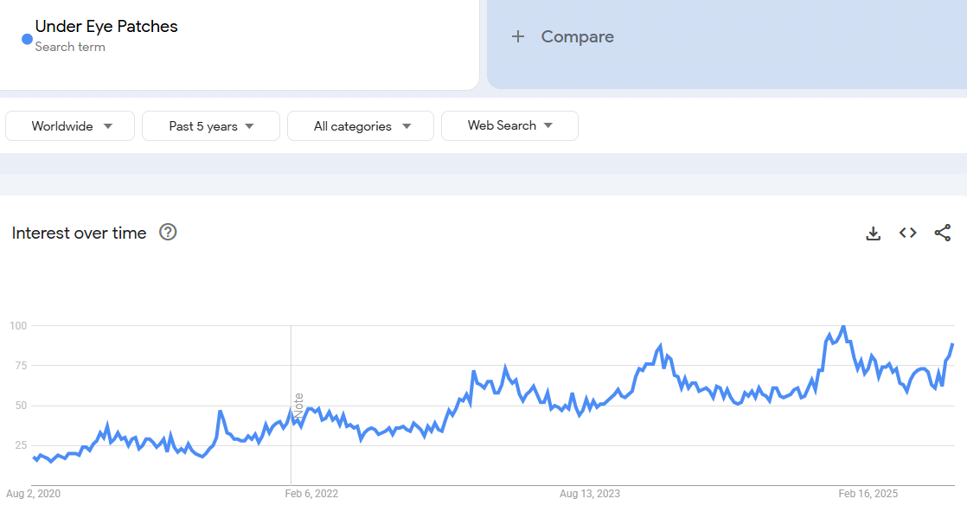Click the Feb 6, 2022 date label
This screenshot has height=518, width=967.
coord(311,494)
